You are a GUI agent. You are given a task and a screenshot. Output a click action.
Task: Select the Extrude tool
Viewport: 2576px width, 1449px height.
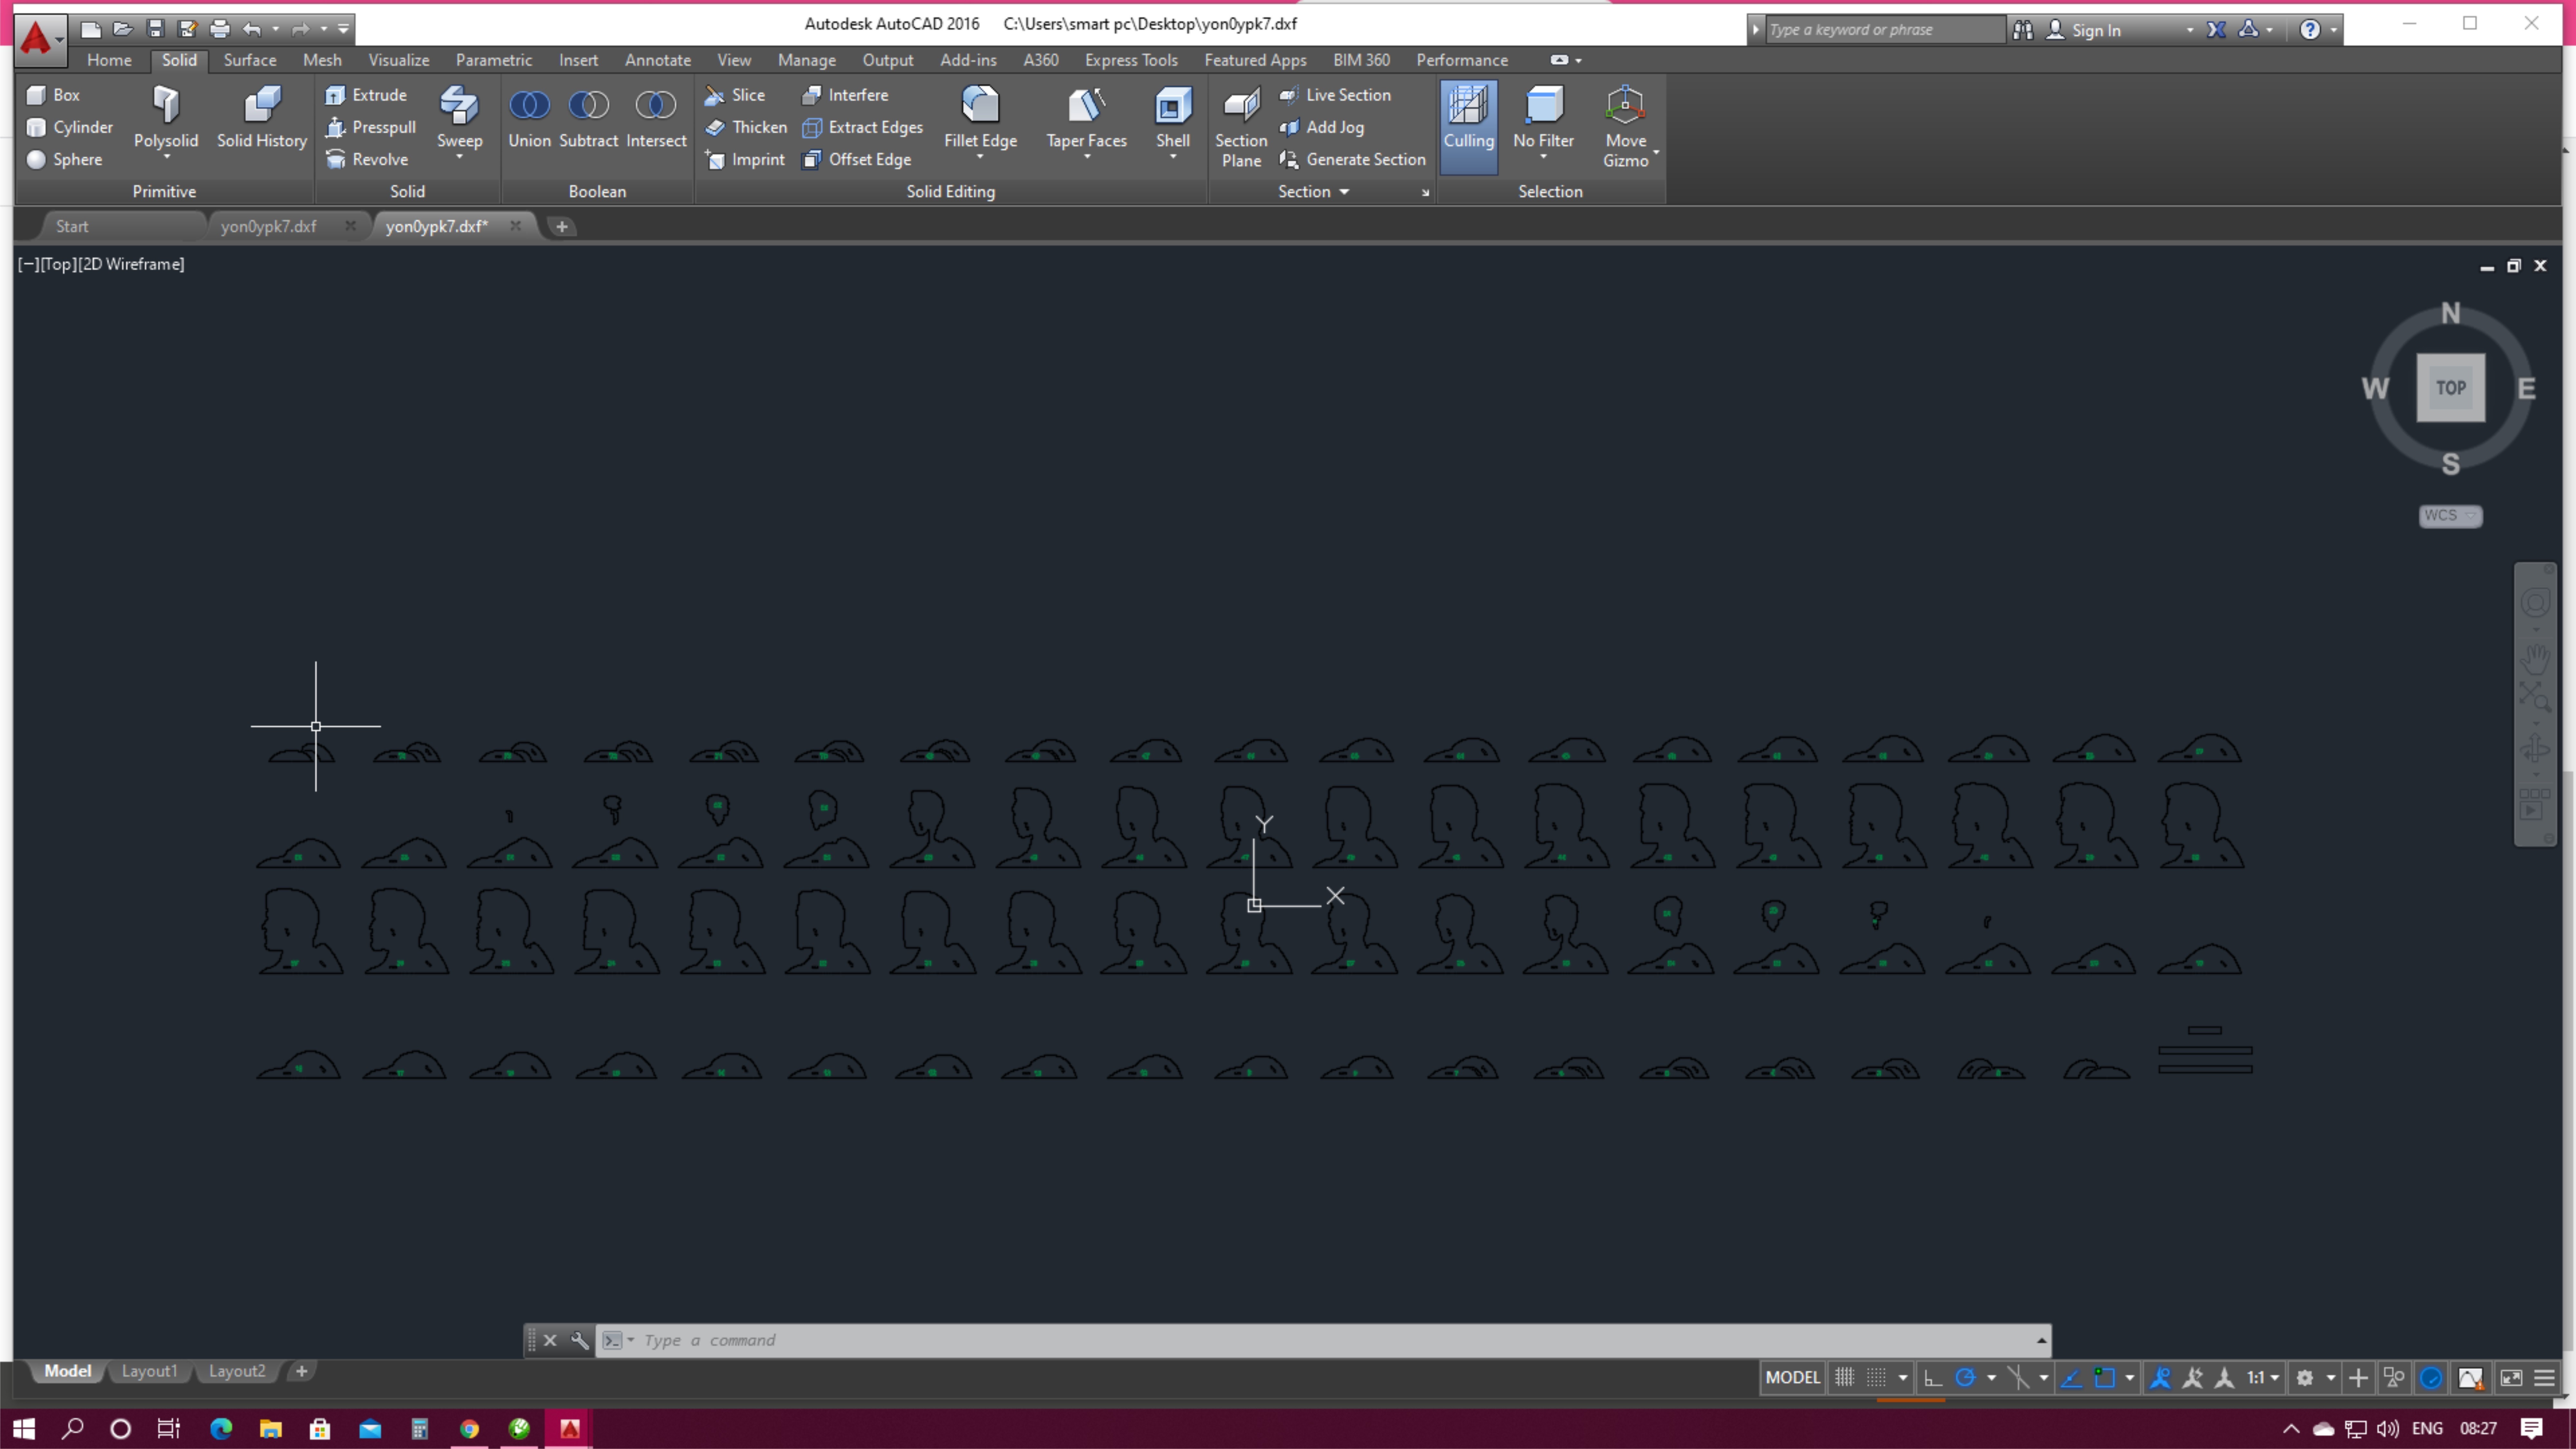366,95
